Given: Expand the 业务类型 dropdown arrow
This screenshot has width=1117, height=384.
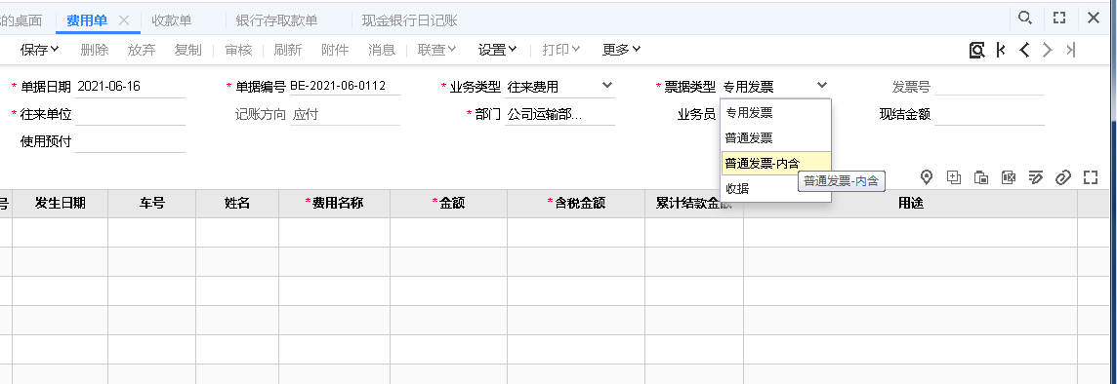Looking at the screenshot, I should point(607,86).
